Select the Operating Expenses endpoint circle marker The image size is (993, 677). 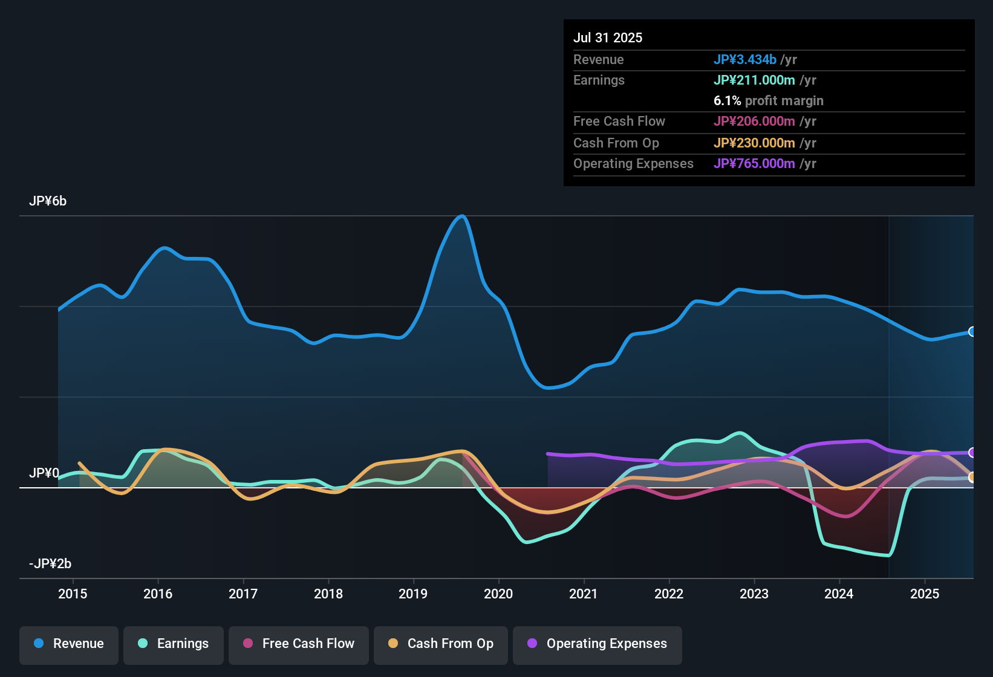pos(972,452)
